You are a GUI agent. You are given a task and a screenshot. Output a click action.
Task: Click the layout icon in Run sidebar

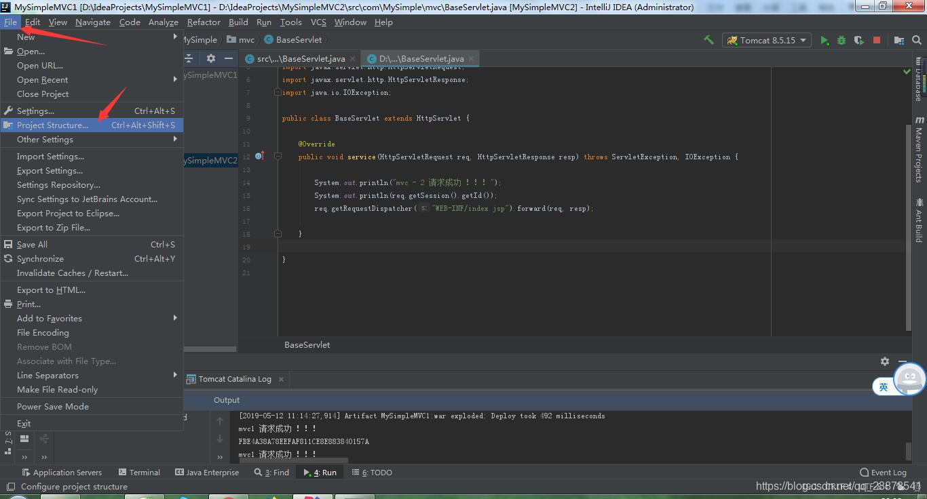[x=24, y=439]
